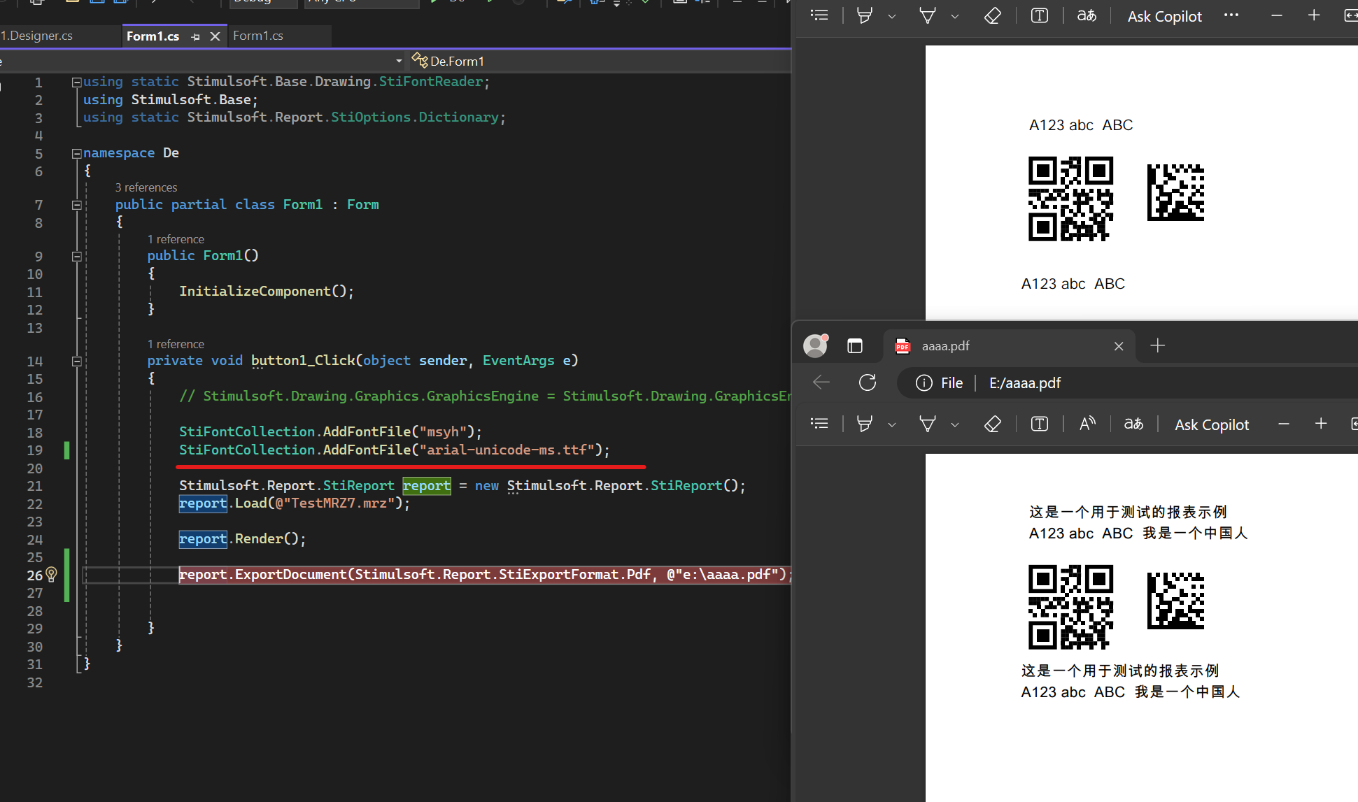Select add text tool in aaaa.pdf window
This screenshot has height=802, width=1358.
[x=1040, y=424]
